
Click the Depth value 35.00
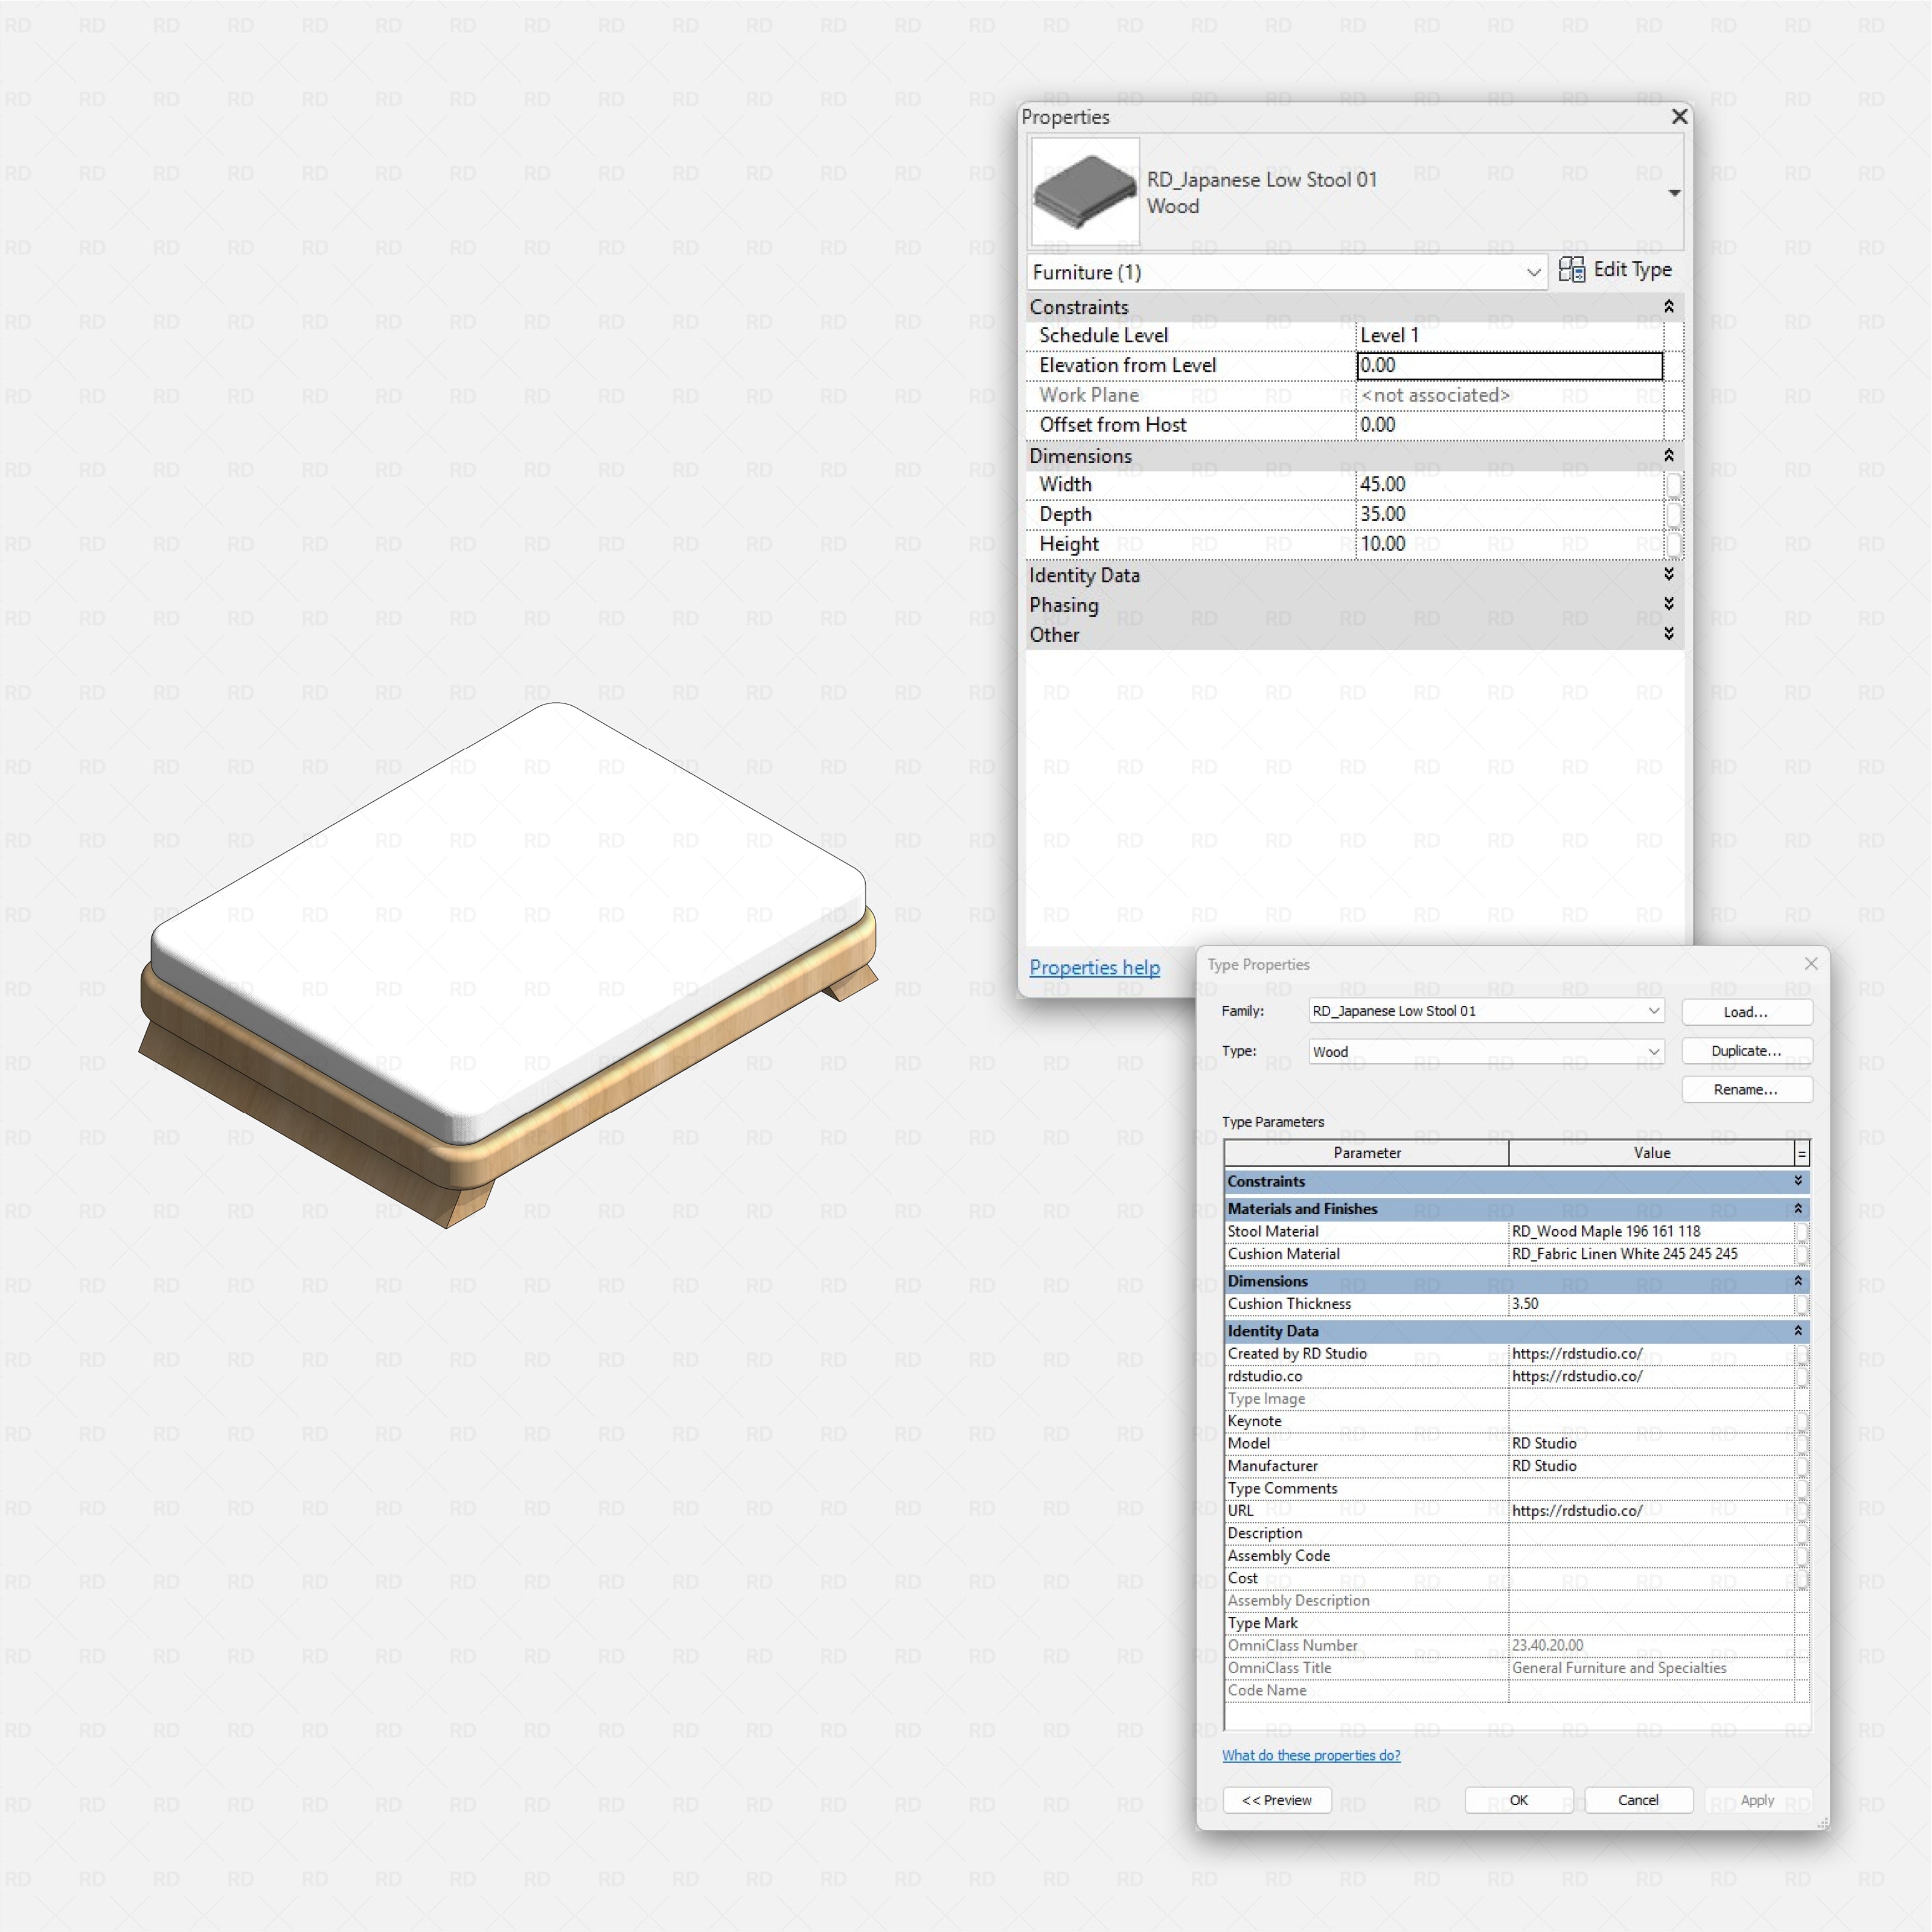point(1509,515)
